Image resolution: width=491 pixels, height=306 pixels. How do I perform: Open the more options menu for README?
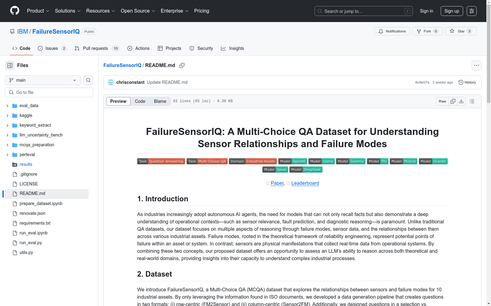(x=476, y=65)
